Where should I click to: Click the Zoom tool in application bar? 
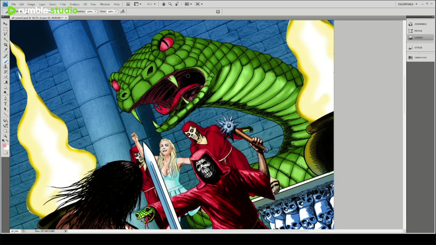(x=170, y=4)
